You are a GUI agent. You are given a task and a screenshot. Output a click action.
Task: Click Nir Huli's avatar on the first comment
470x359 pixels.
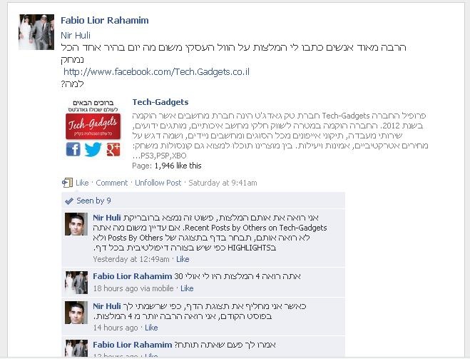[x=76, y=224]
